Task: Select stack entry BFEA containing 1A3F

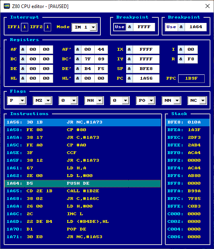Action: point(187,130)
